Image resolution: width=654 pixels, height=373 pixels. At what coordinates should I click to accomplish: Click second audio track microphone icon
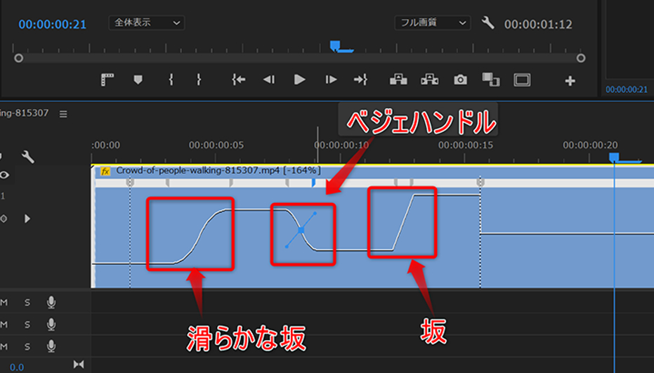click(x=51, y=325)
